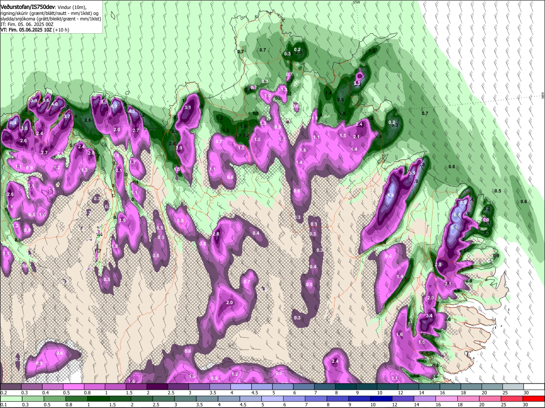
Task: Select snow scale swatch between 1.5 and 2
Action: [137, 386]
